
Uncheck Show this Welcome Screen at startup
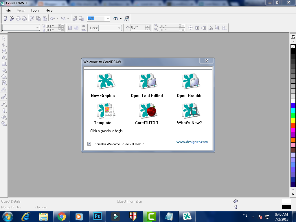[x=89, y=144]
